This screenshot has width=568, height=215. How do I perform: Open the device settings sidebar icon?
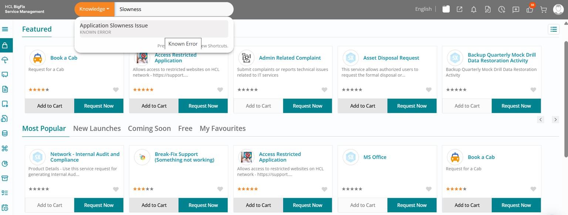5,104
